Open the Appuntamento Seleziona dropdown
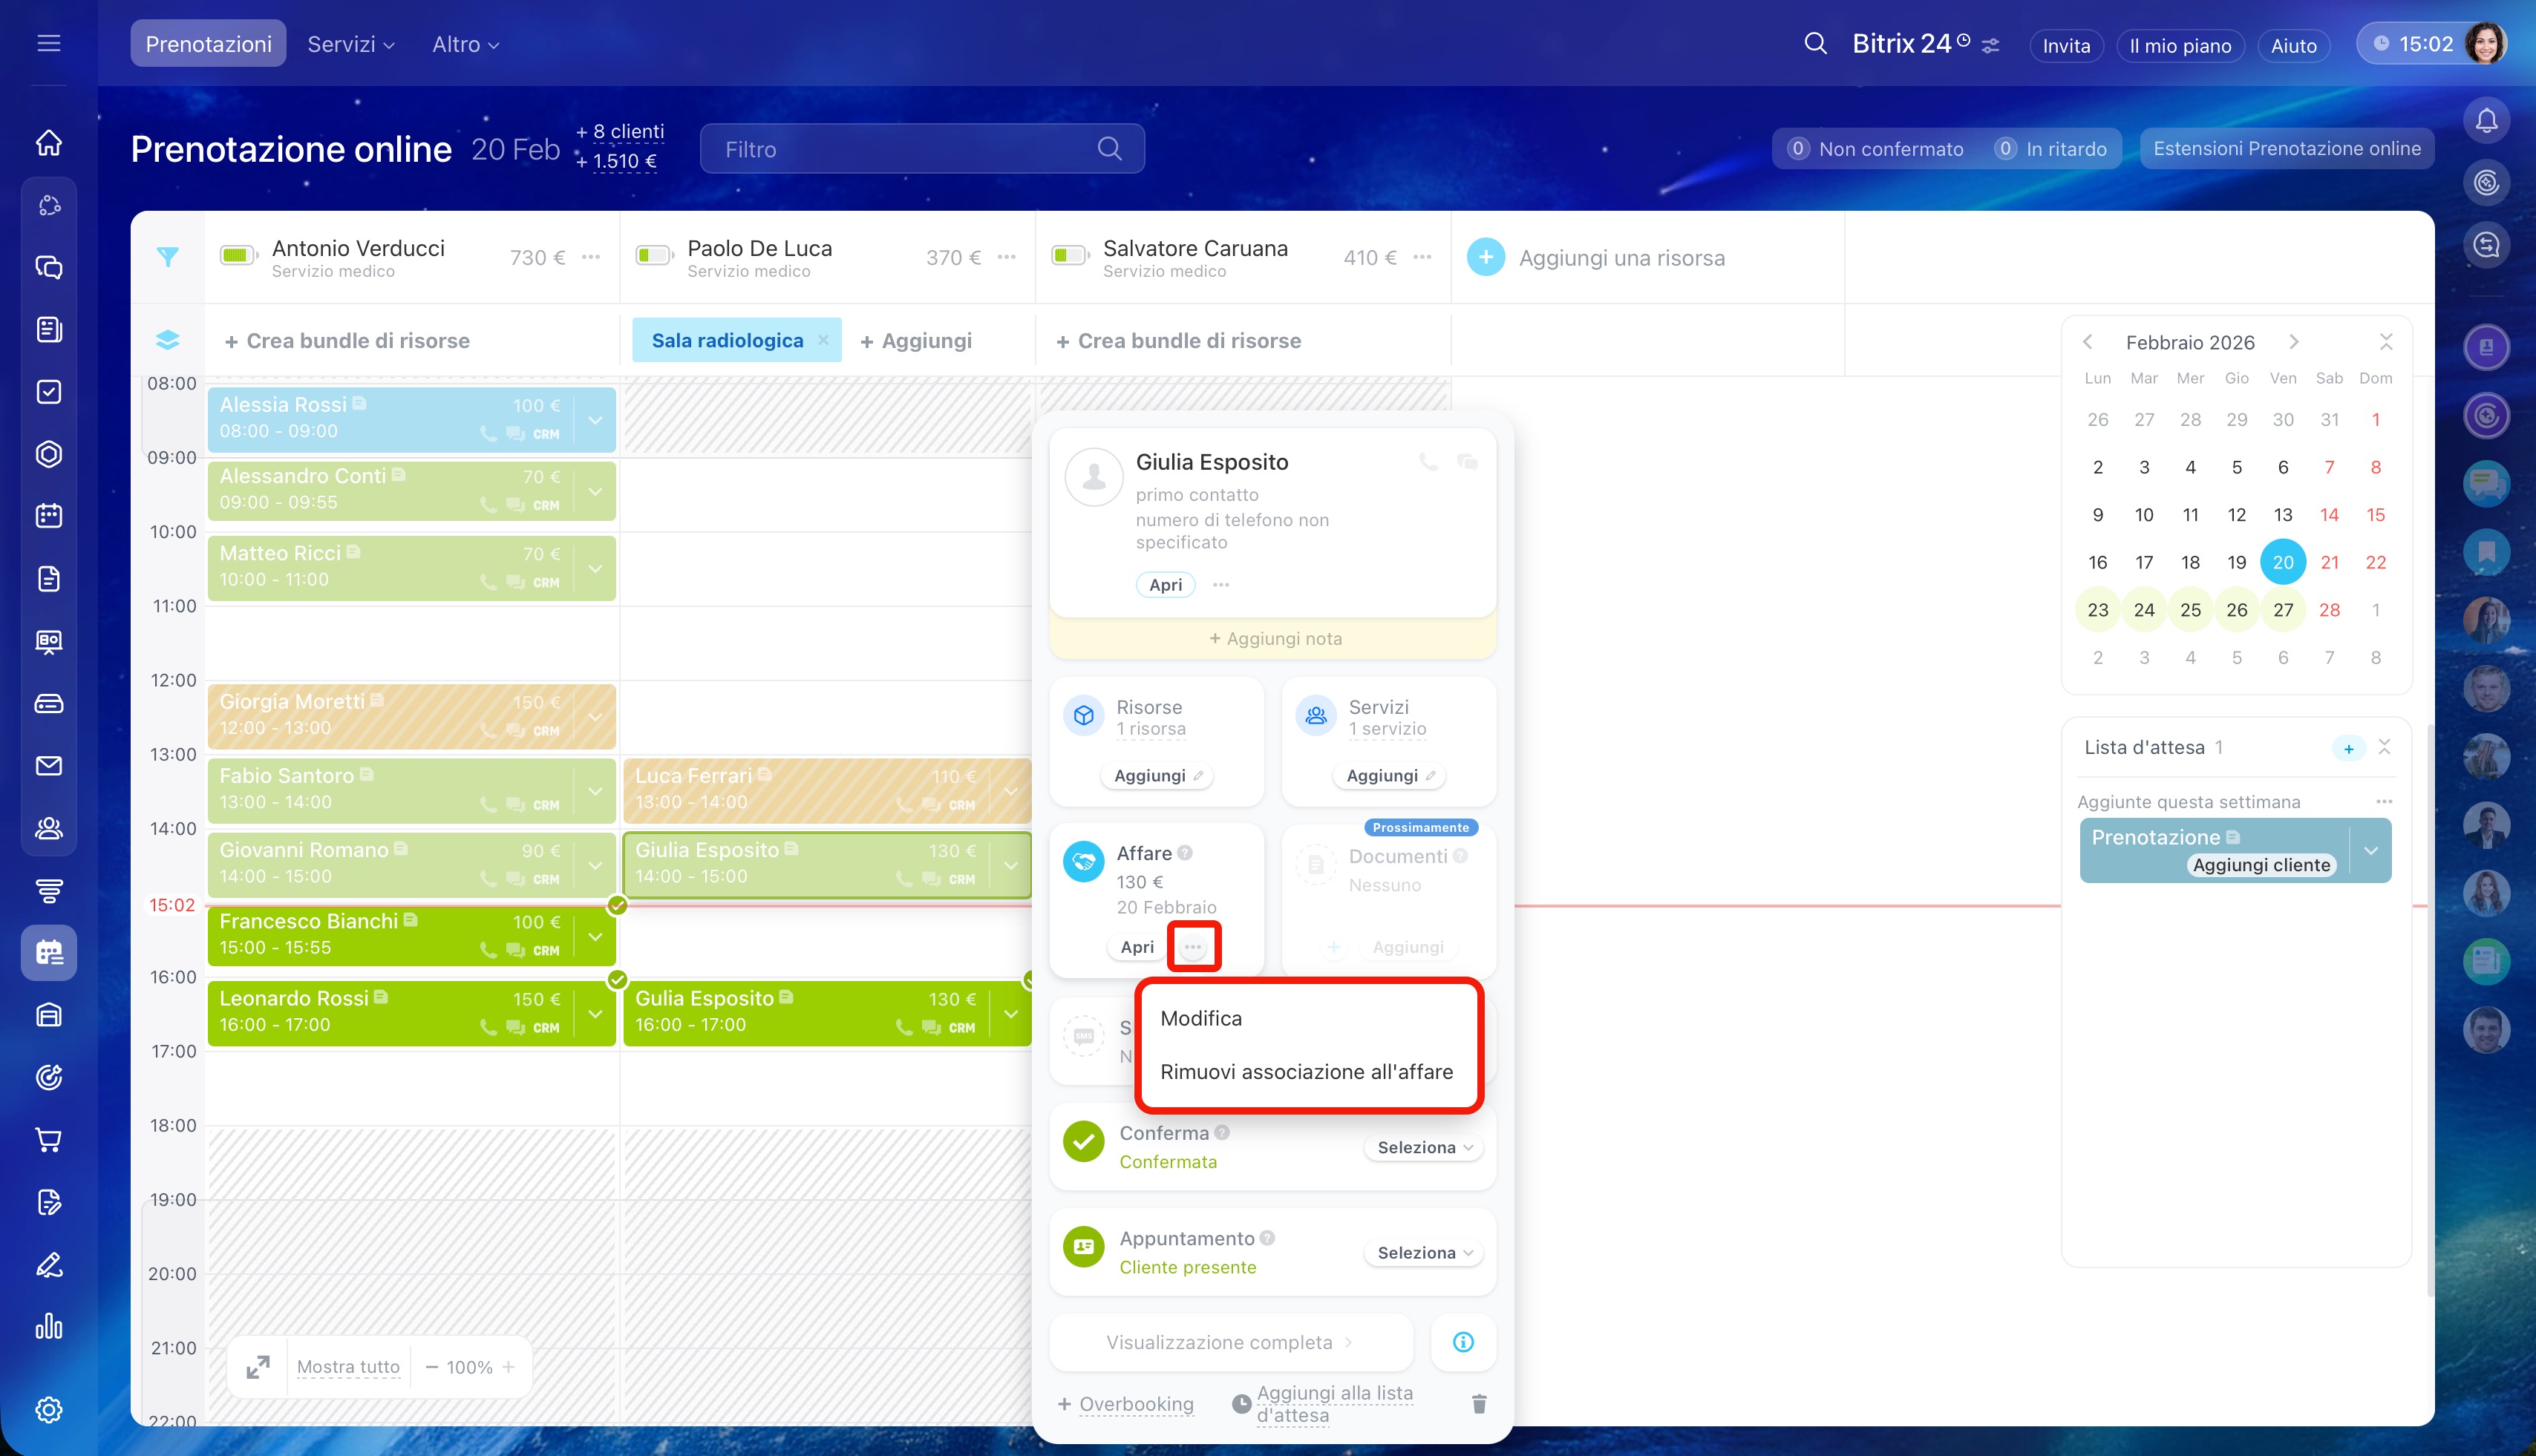Viewport: 2536px width, 1456px height. point(1424,1253)
